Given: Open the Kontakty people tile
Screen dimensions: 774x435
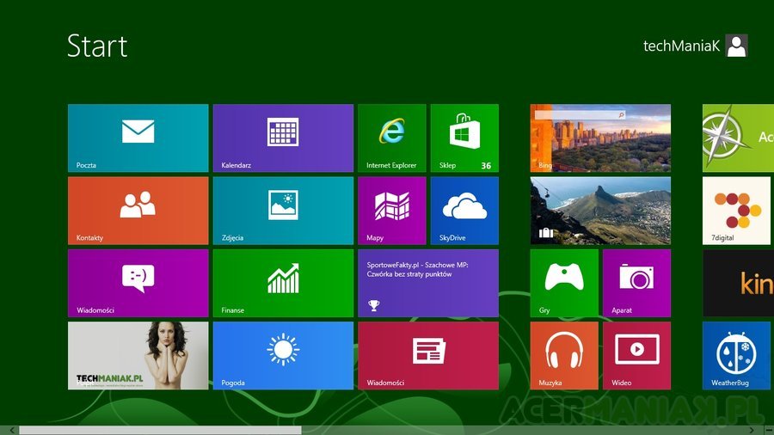Looking at the screenshot, I should (138, 211).
